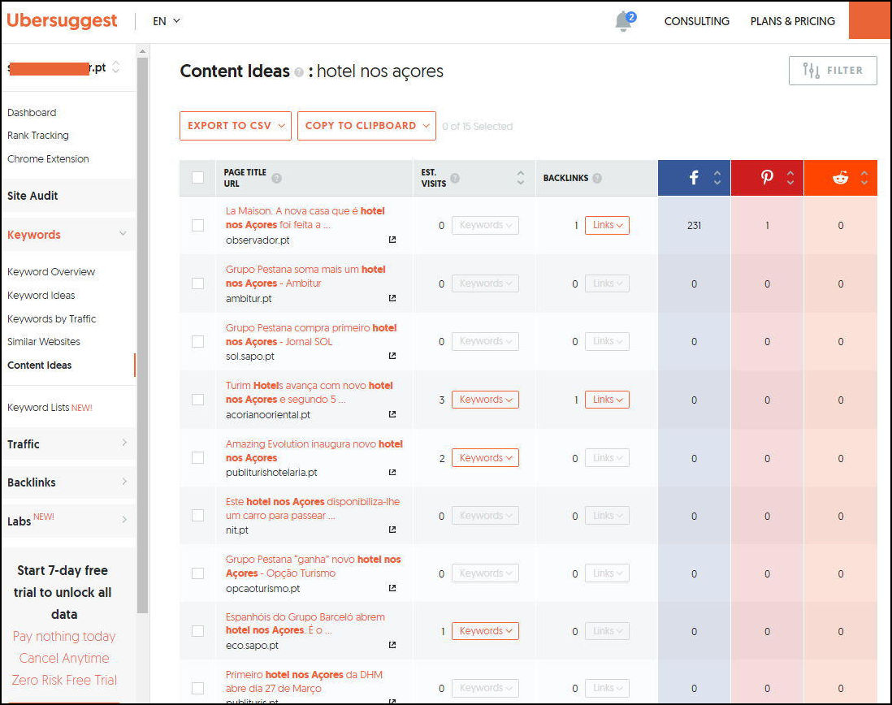
Task: Check the ambitur.pt row checkbox
Action: click(x=198, y=283)
